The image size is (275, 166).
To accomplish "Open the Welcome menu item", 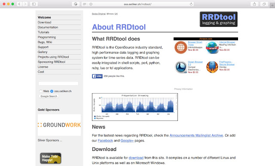I will point(44,17).
